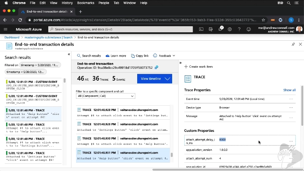Image resolution: width=304 pixels, height=171 pixels.
Task: Open the Window menu
Action: pyautogui.click(x=130, y=3)
